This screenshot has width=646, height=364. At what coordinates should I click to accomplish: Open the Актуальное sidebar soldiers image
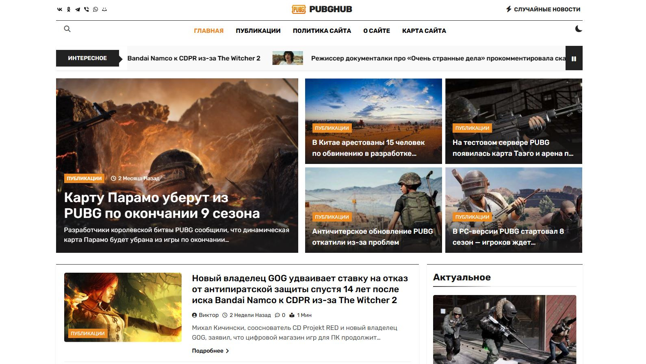click(505, 330)
